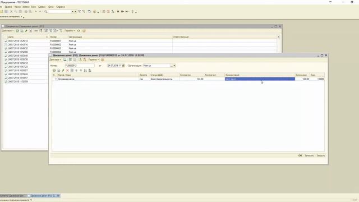Click the Закрыть button
This screenshot has height=202, width=359.
tap(321, 156)
